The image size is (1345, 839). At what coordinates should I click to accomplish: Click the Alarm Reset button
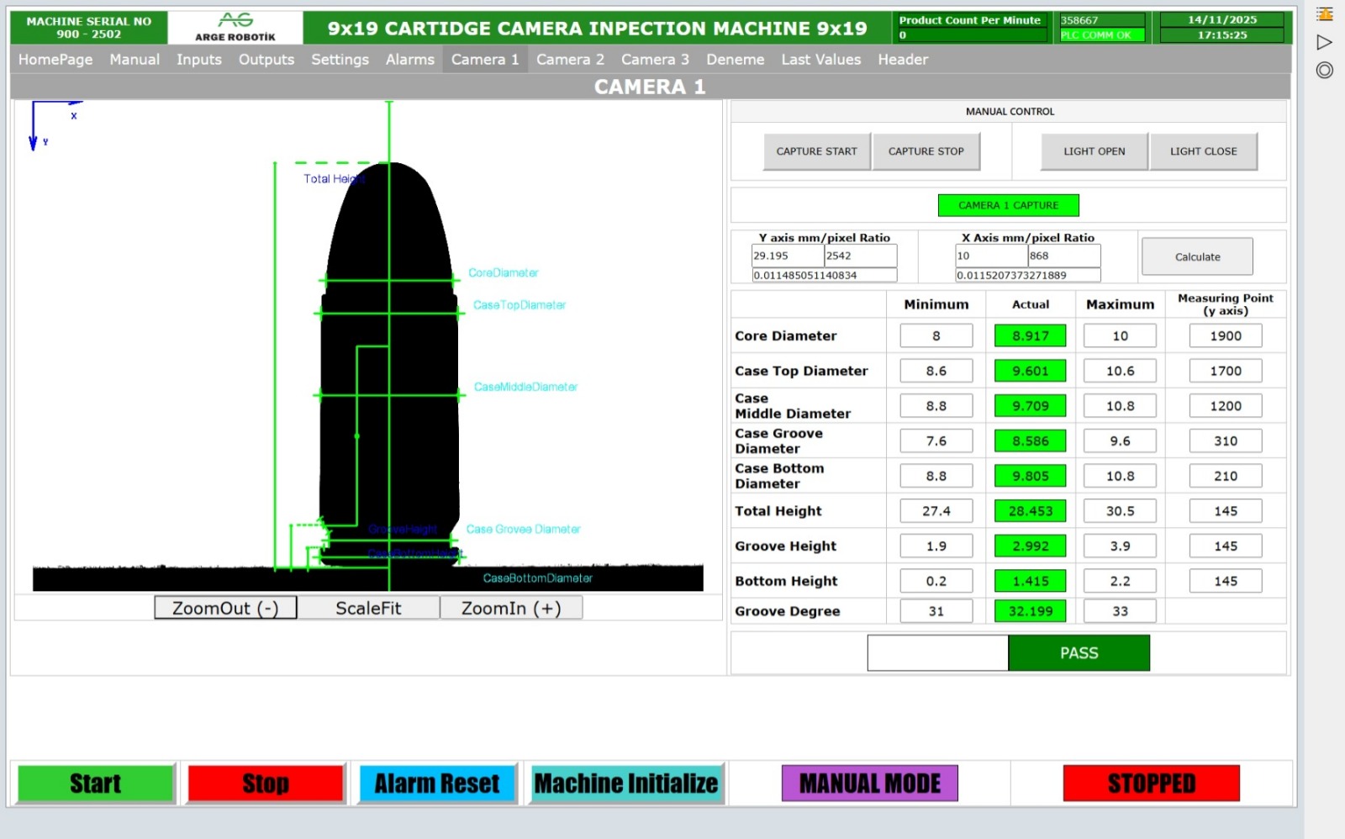(437, 784)
